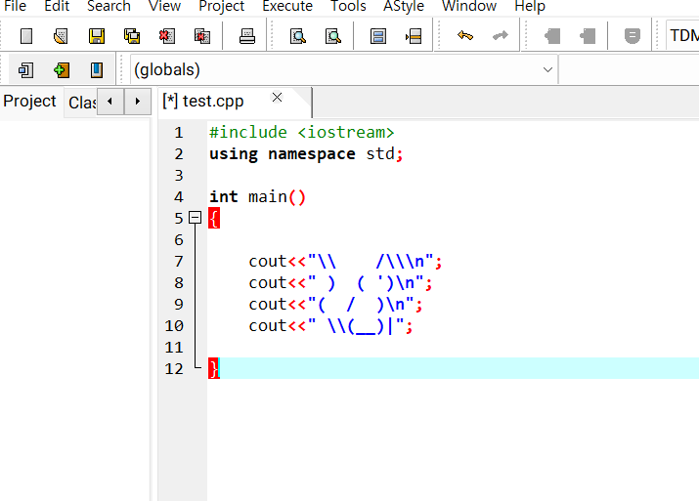Undo using the yellow arrow icon
Image resolution: width=699 pixels, height=501 pixels.
click(465, 35)
